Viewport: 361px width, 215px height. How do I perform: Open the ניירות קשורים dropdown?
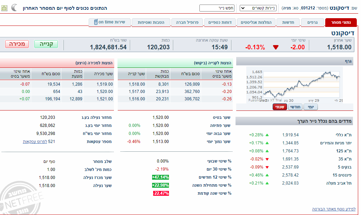click(258, 8)
